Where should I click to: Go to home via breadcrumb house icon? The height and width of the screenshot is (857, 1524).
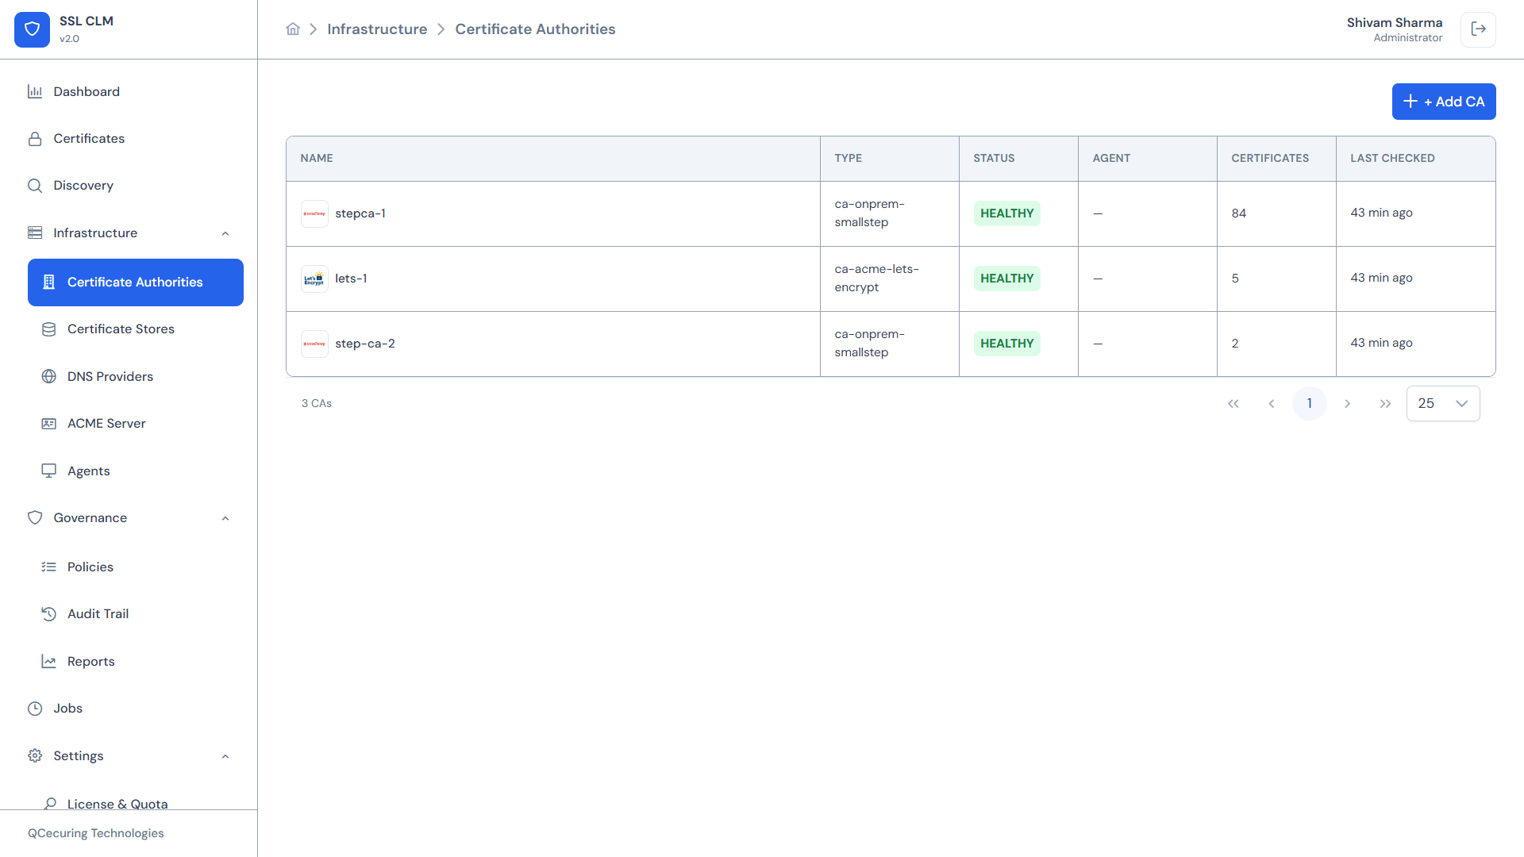(x=293, y=29)
